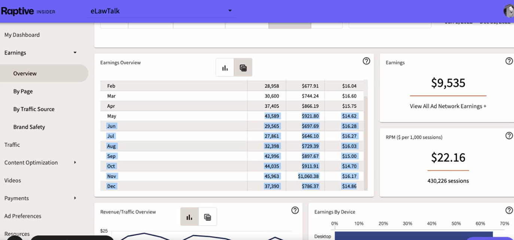The image size is (514, 240).
Task: Open help for Earnings By Device panel
Action: [509, 210]
